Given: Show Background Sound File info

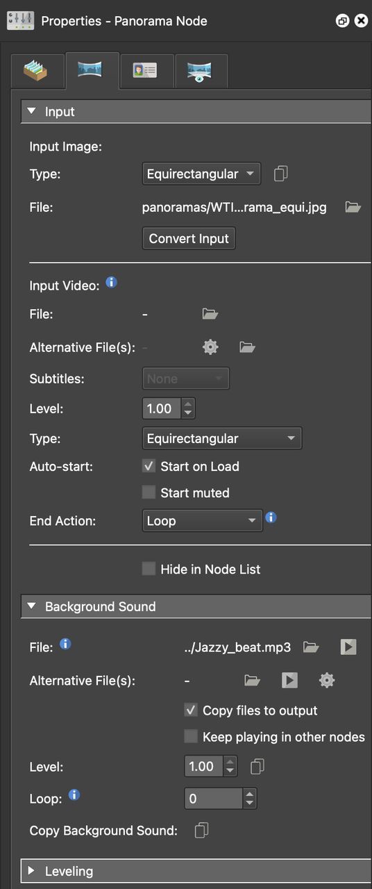Looking at the screenshot, I should pyautogui.click(x=65, y=644).
